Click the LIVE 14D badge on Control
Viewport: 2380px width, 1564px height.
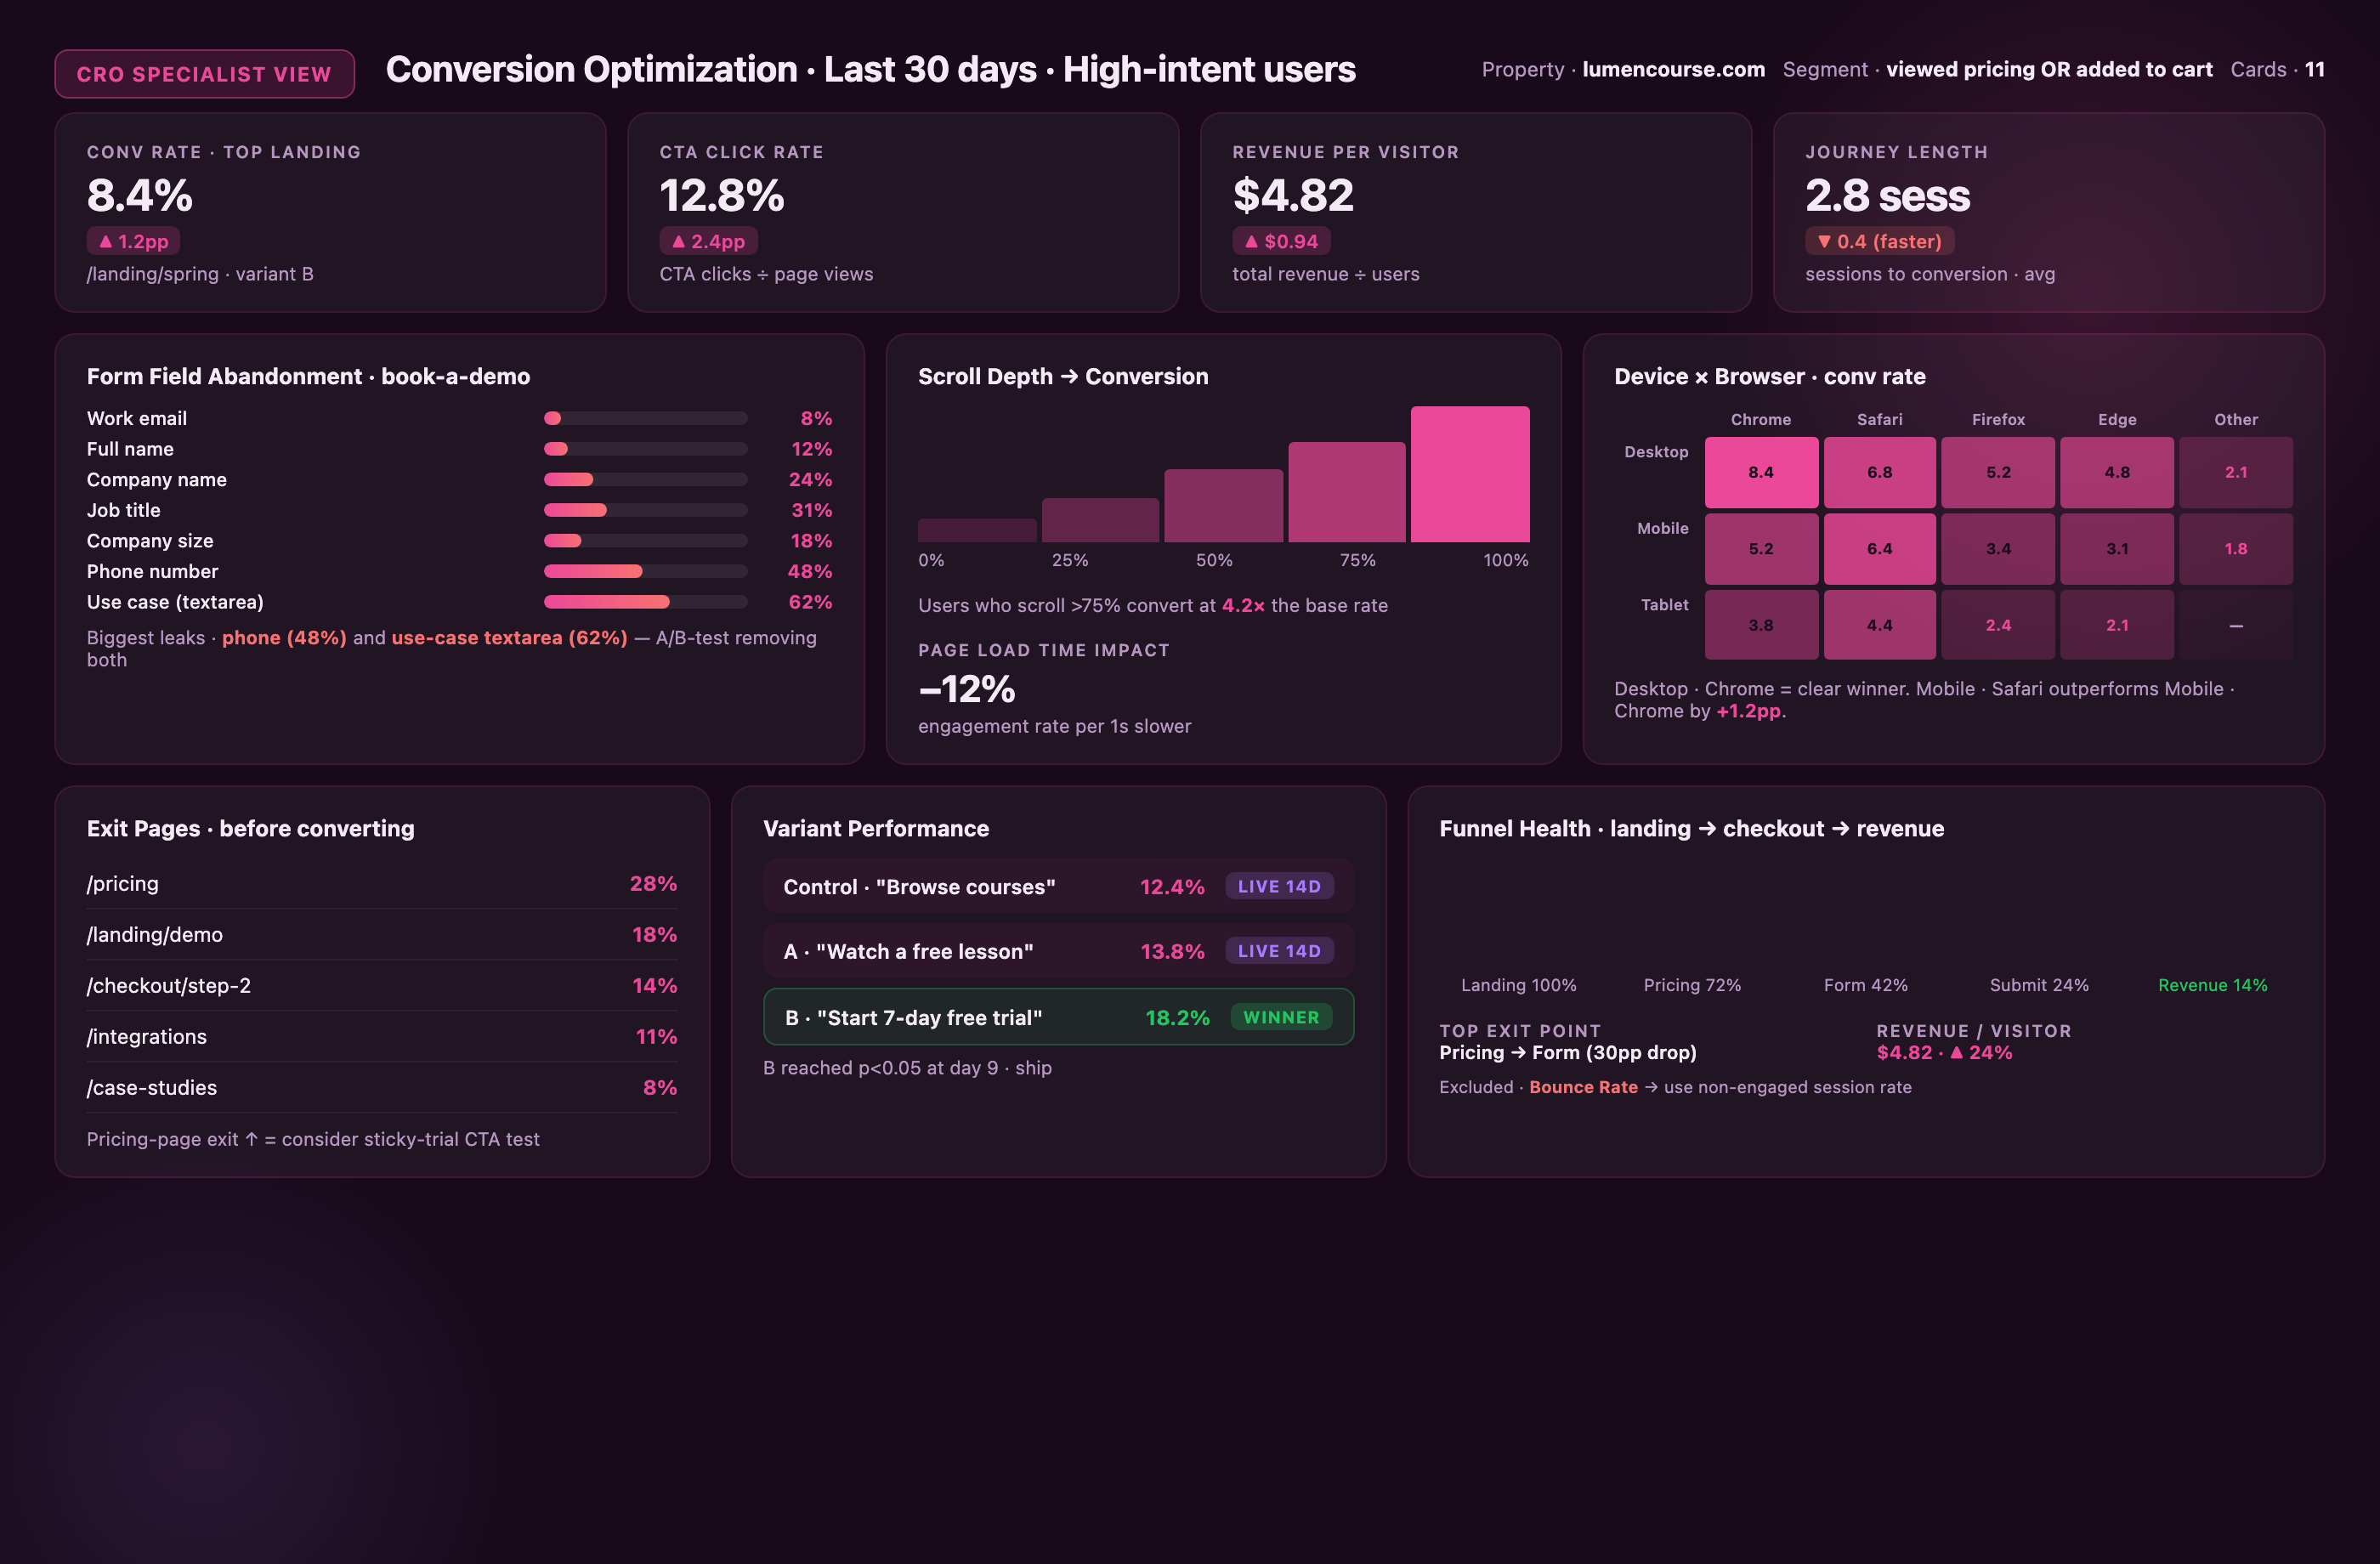pos(1279,886)
